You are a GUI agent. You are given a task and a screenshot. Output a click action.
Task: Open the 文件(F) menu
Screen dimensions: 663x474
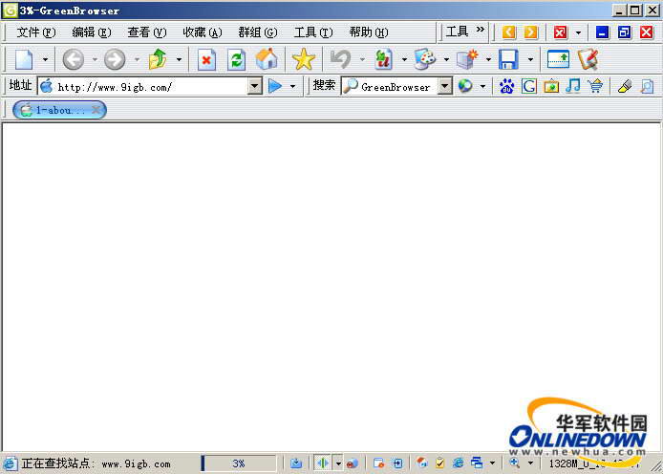pos(36,32)
